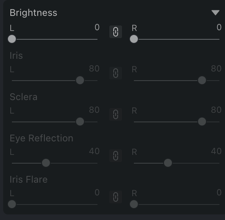Collapse the Brightness section with triangle arrow
The height and width of the screenshot is (220, 225).
point(215,13)
